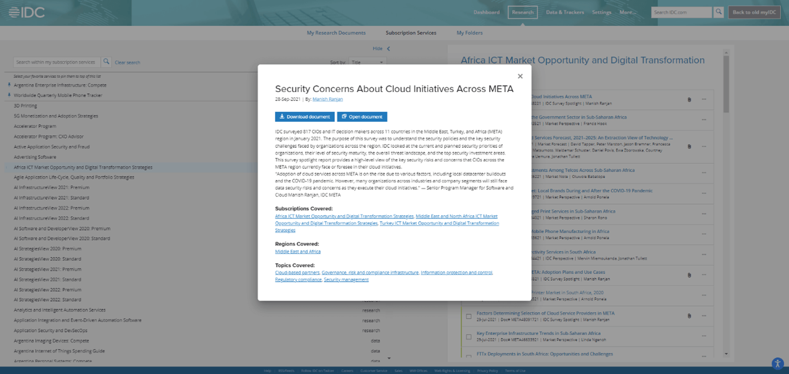The height and width of the screenshot is (374, 789).
Task: Click the magnifier icon beside Search IDC.com
Action: (x=718, y=12)
